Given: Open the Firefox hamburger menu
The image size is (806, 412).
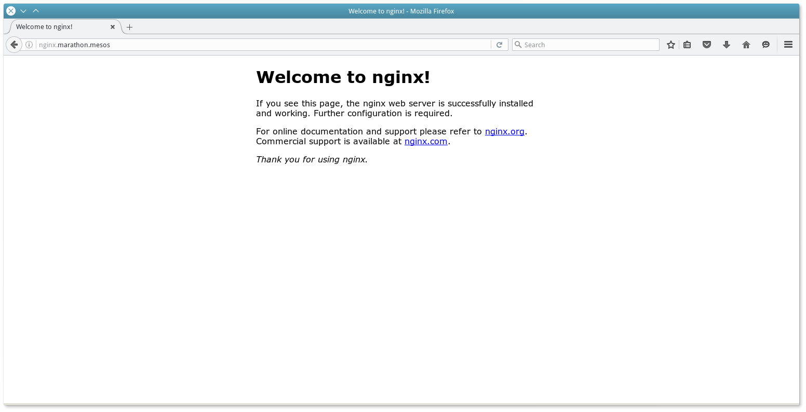Looking at the screenshot, I should pyautogui.click(x=788, y=45).
